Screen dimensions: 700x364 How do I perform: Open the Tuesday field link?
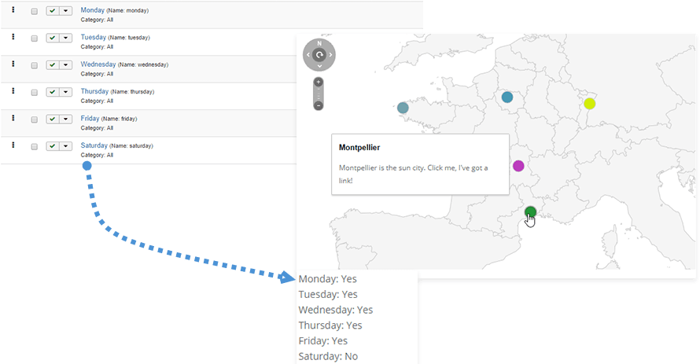(93, 37)
